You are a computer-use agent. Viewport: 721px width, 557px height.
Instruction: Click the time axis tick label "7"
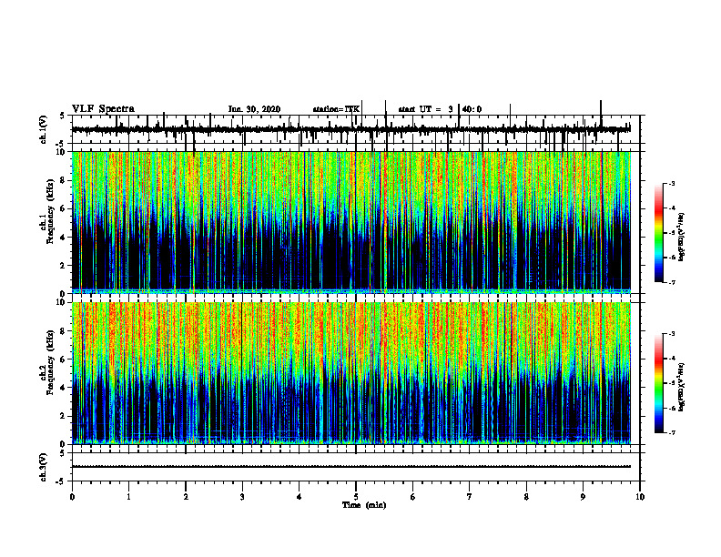(470, 497)
